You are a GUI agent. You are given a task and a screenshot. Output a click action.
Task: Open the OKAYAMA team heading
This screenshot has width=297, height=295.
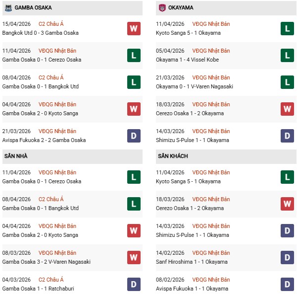180,8
